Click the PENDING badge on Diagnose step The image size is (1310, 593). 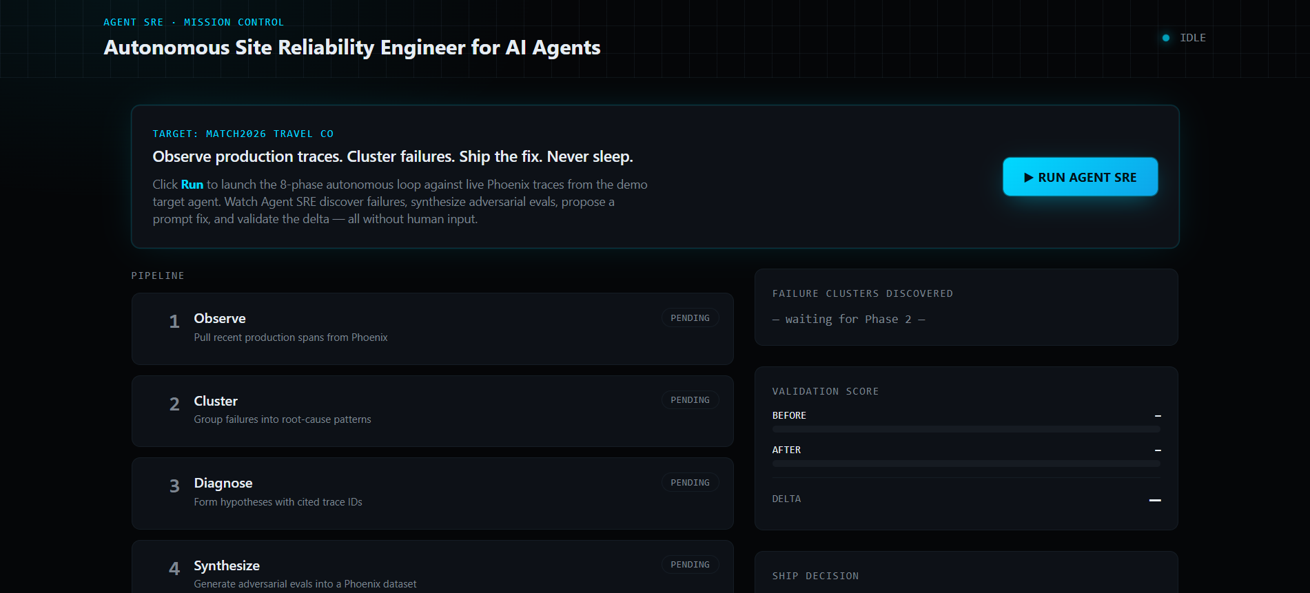(x=690, y=483)
